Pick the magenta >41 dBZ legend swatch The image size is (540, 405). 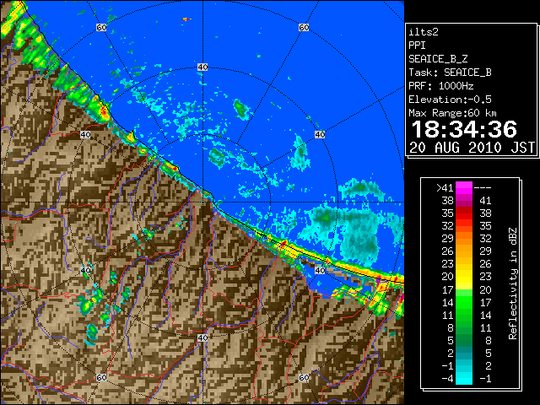coord(464,187)
